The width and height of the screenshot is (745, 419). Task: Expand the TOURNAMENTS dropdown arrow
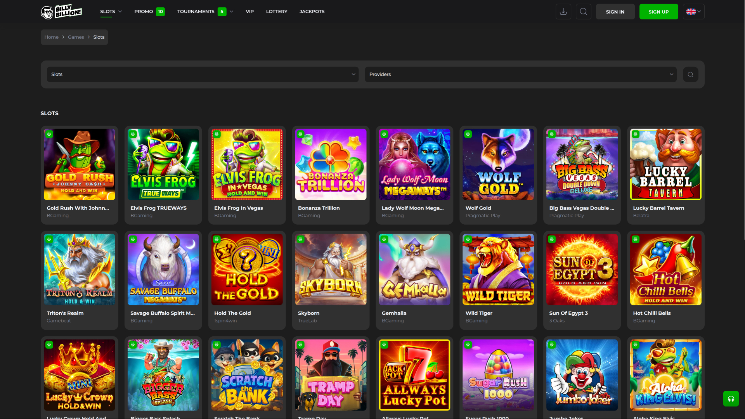pos(231,12)
